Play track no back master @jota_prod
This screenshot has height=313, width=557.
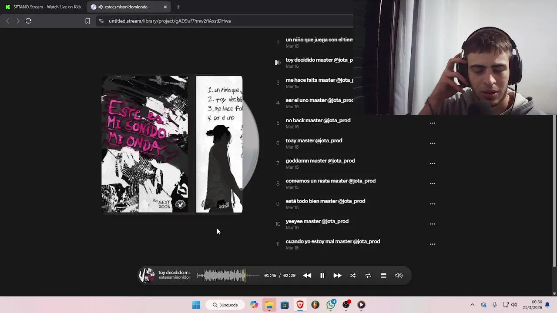[x=318, y=120]
